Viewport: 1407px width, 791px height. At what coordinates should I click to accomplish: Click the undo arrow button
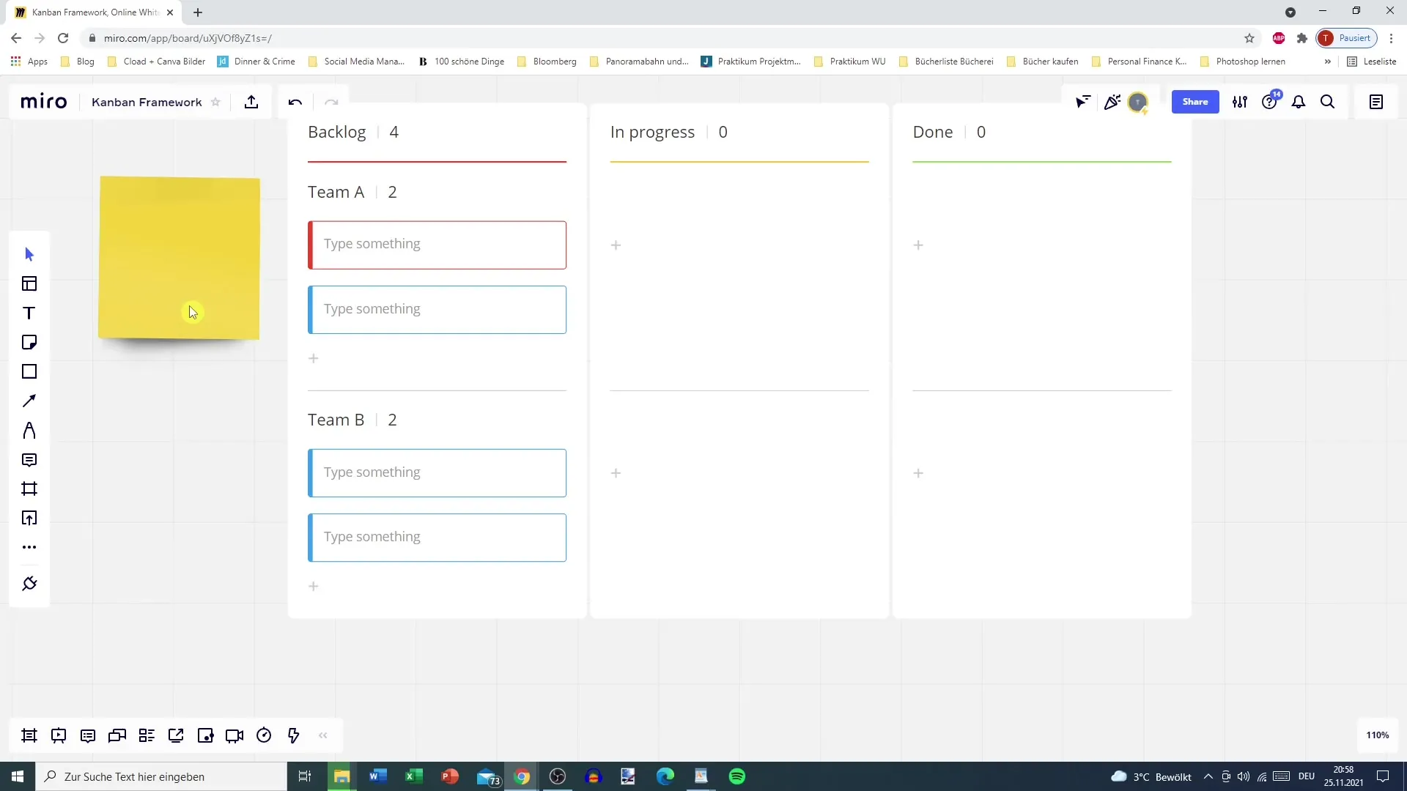296,103
